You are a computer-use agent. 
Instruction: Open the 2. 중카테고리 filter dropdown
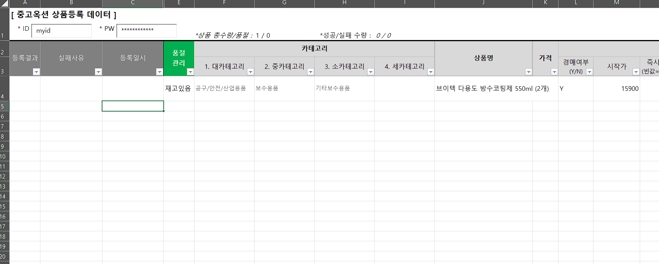pos(310,72)
